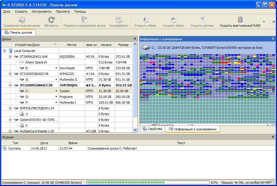The image size is (277, 186).
Task: Click the Создать регион toolbar icon
Action: (x=203, y=20)
